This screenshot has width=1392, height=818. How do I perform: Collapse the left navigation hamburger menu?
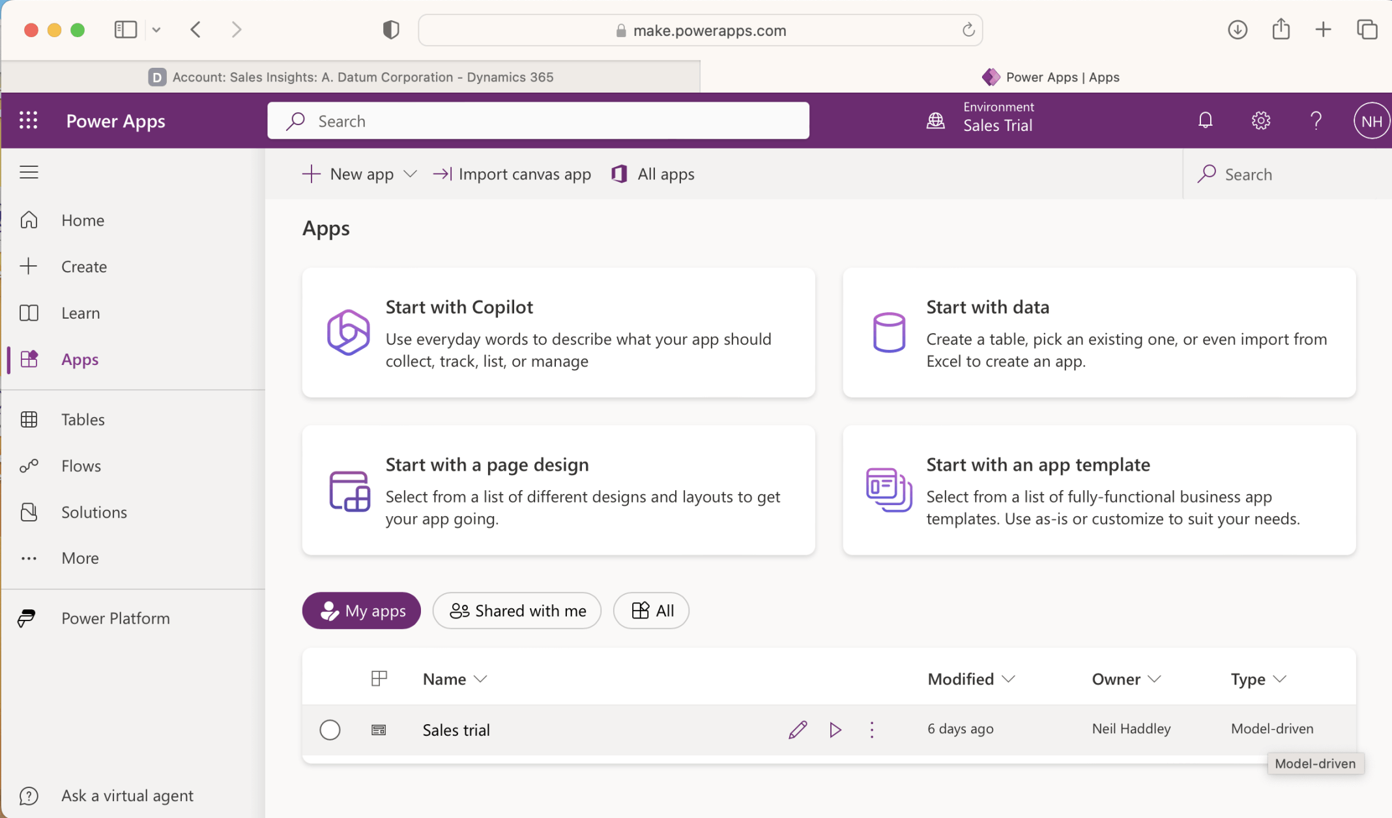click(x=29, y=172)
